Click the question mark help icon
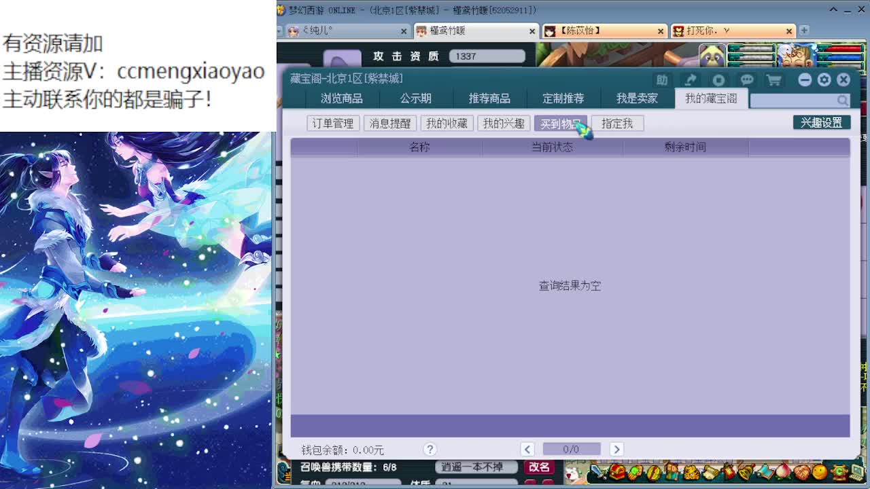The height and width of the screenshot is (489, 870). click(x=430, y=449)
